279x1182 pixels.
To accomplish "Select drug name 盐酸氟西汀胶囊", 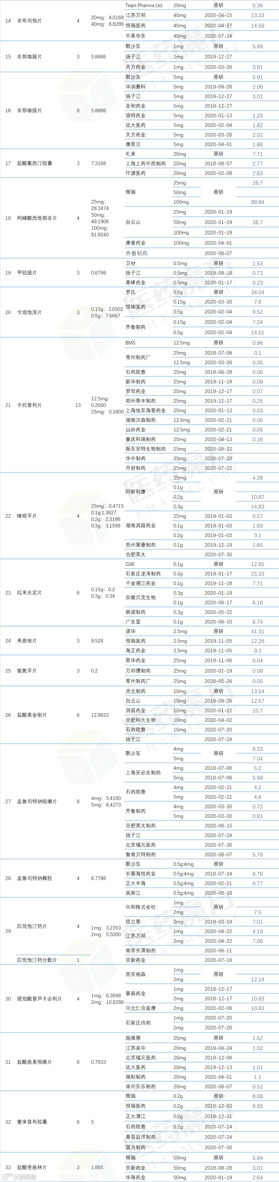I will (34, 163).
